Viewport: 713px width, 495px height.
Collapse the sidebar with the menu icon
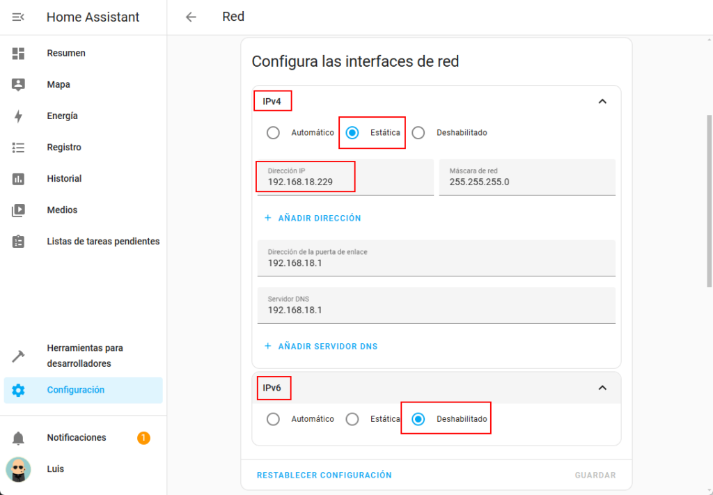click(18, 17)
